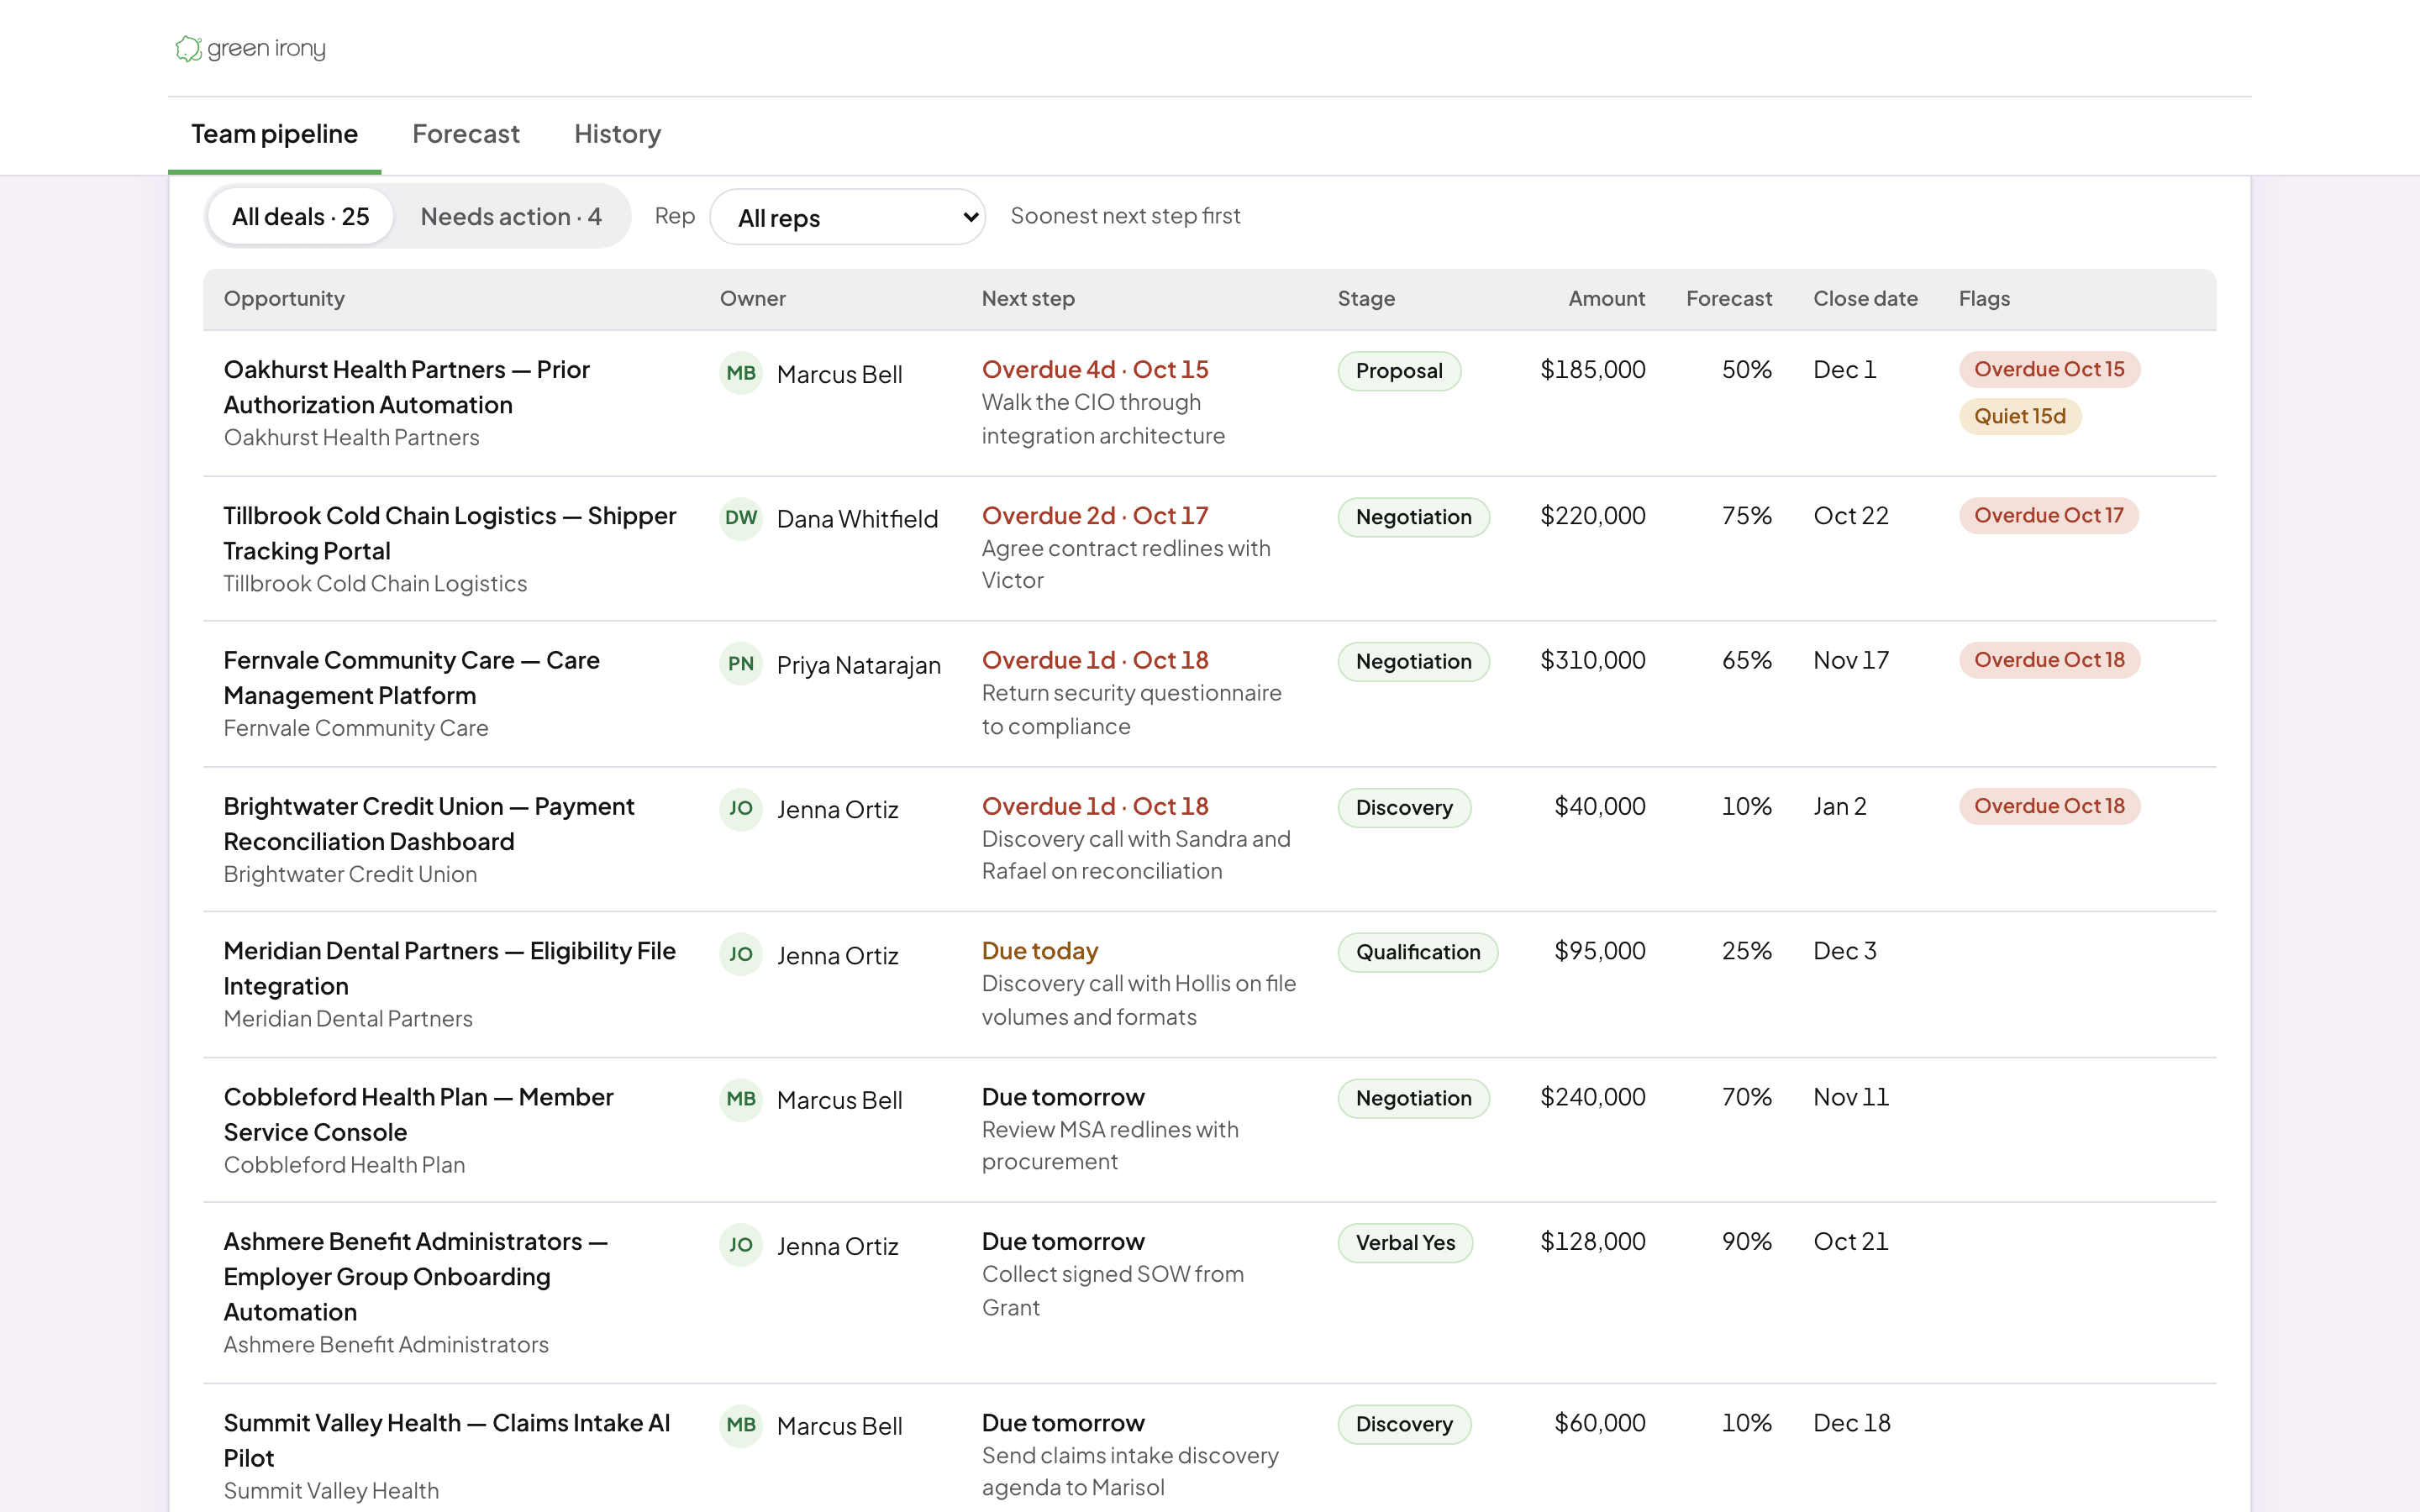Click MB avatar on Summit Valley row
This screenshot has width=2420, height=1512.
(741, 1425)
